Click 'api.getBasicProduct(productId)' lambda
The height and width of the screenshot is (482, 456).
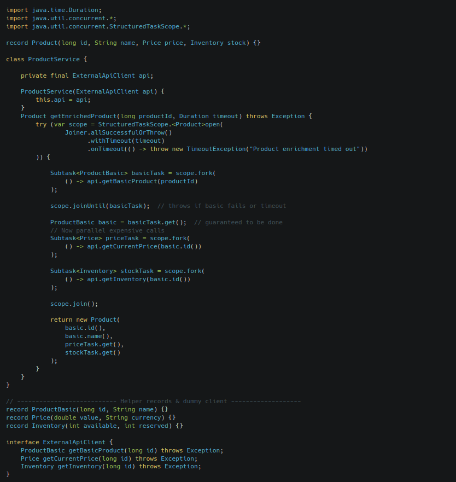(142, 181)
